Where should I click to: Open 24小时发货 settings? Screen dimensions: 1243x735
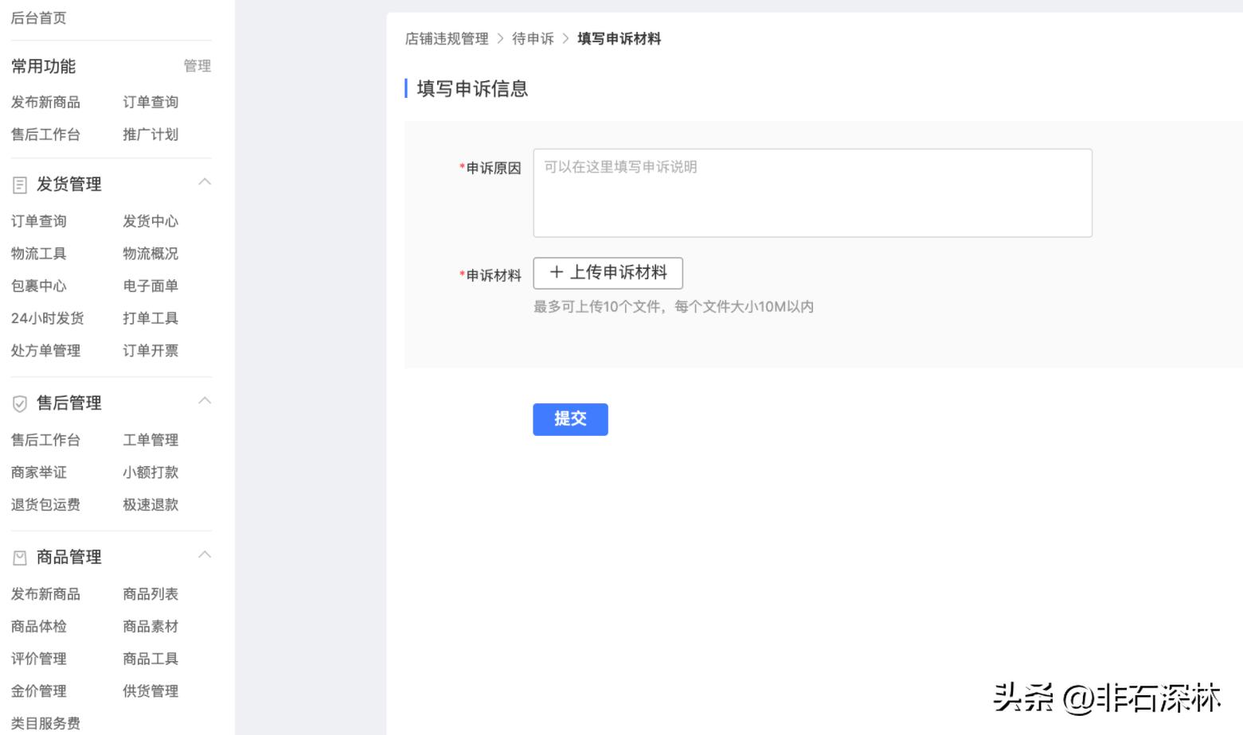coord(44,317)
